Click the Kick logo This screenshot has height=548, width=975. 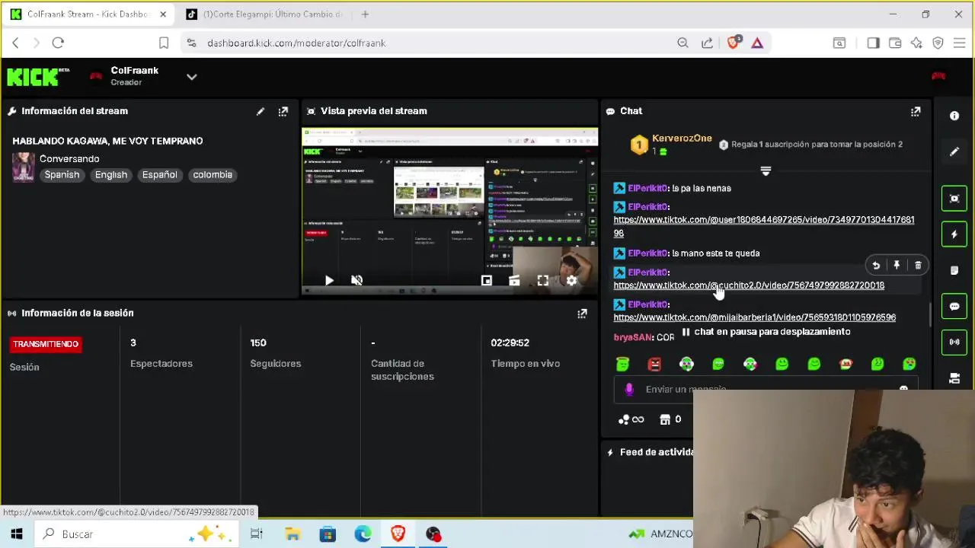(38, 77)
